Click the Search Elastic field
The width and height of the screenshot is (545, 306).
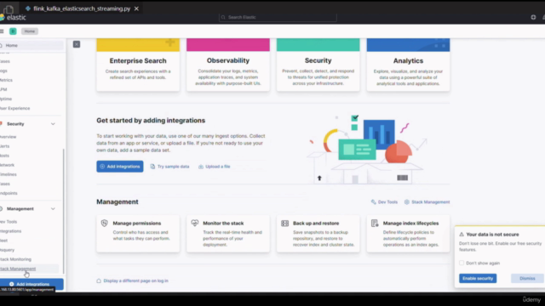pos(278,17)
